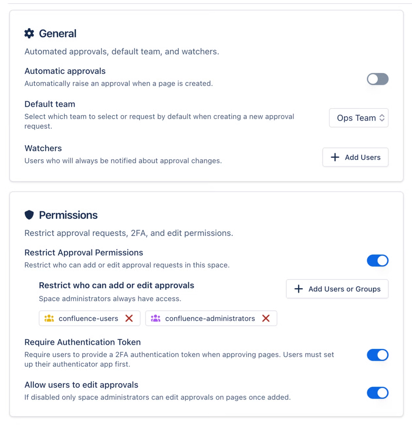Click the people icon on confluence-users chip
The width and height of the screenshot is (412, 425).
coord(49,318)
